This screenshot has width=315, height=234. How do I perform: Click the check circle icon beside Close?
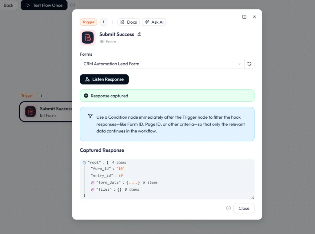pos(228,208)
